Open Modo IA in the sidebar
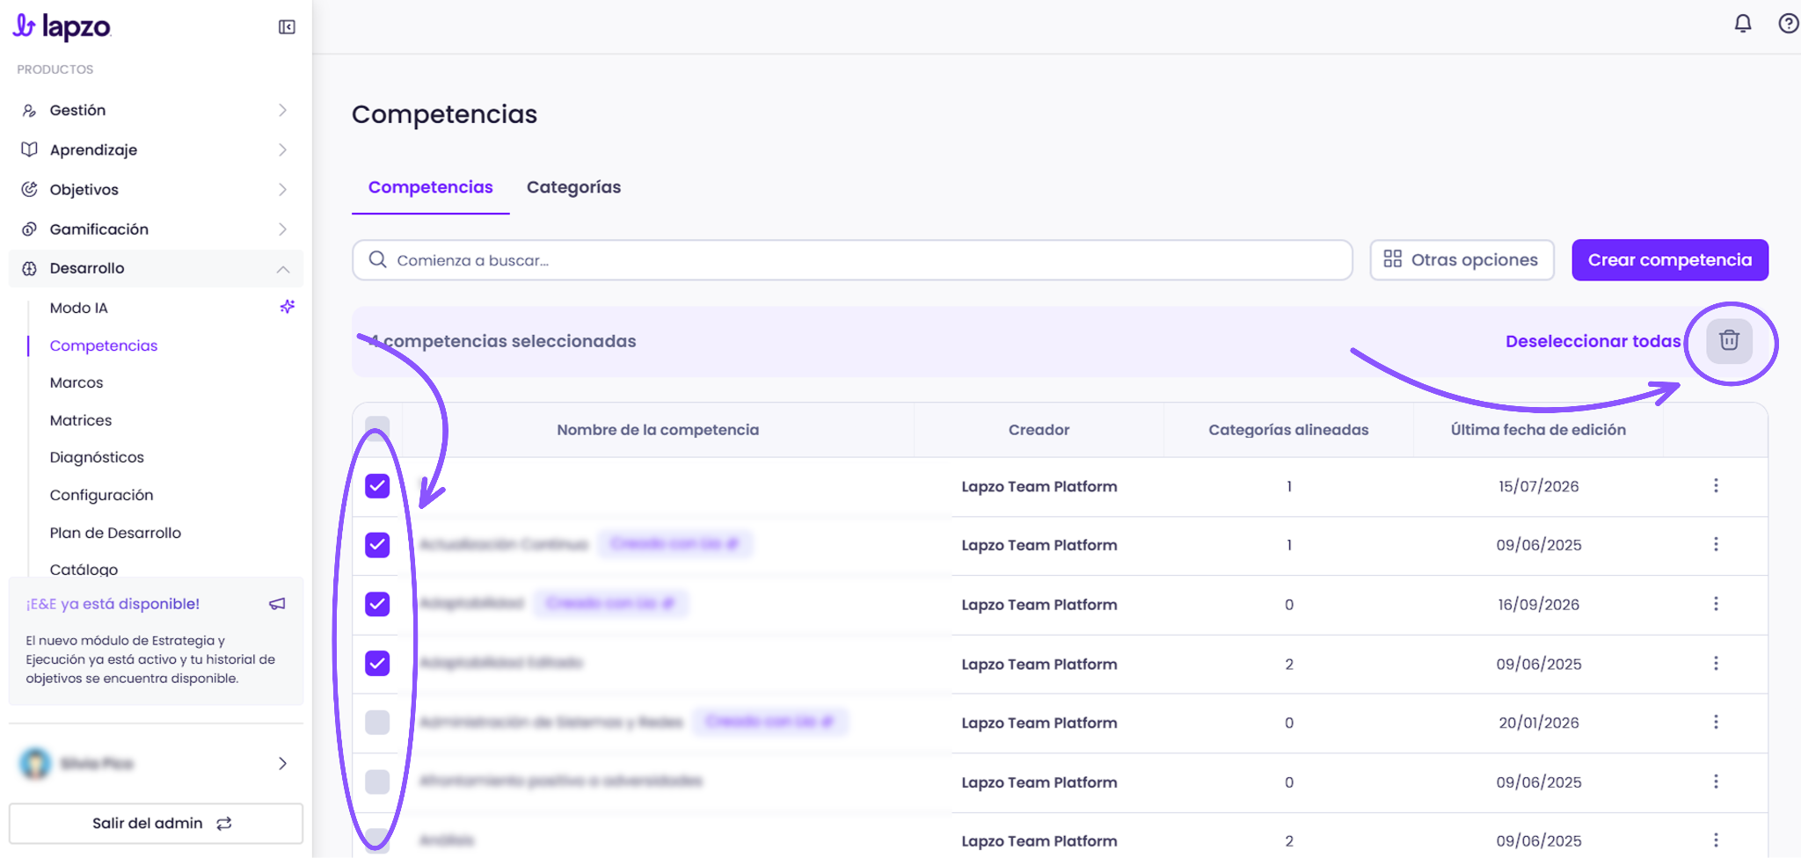 click(x=78, y=308)
